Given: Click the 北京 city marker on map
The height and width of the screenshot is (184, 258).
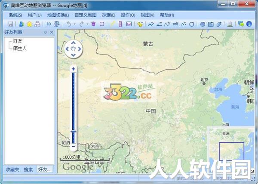Looking at the screenshot, I should tap(204, 84).
